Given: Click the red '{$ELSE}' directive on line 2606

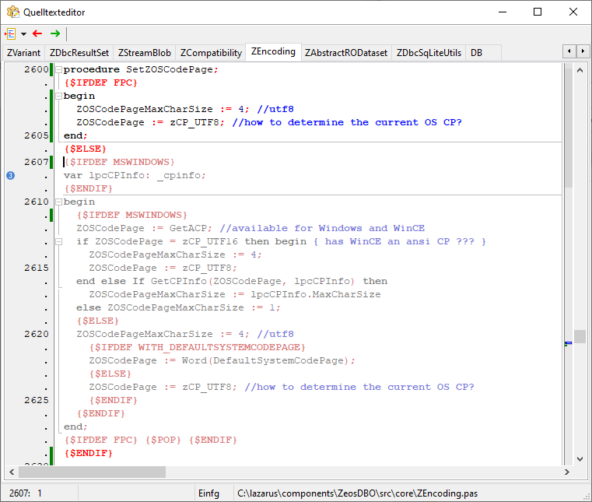Looking at the screenshot, I should tap(85, 149).
